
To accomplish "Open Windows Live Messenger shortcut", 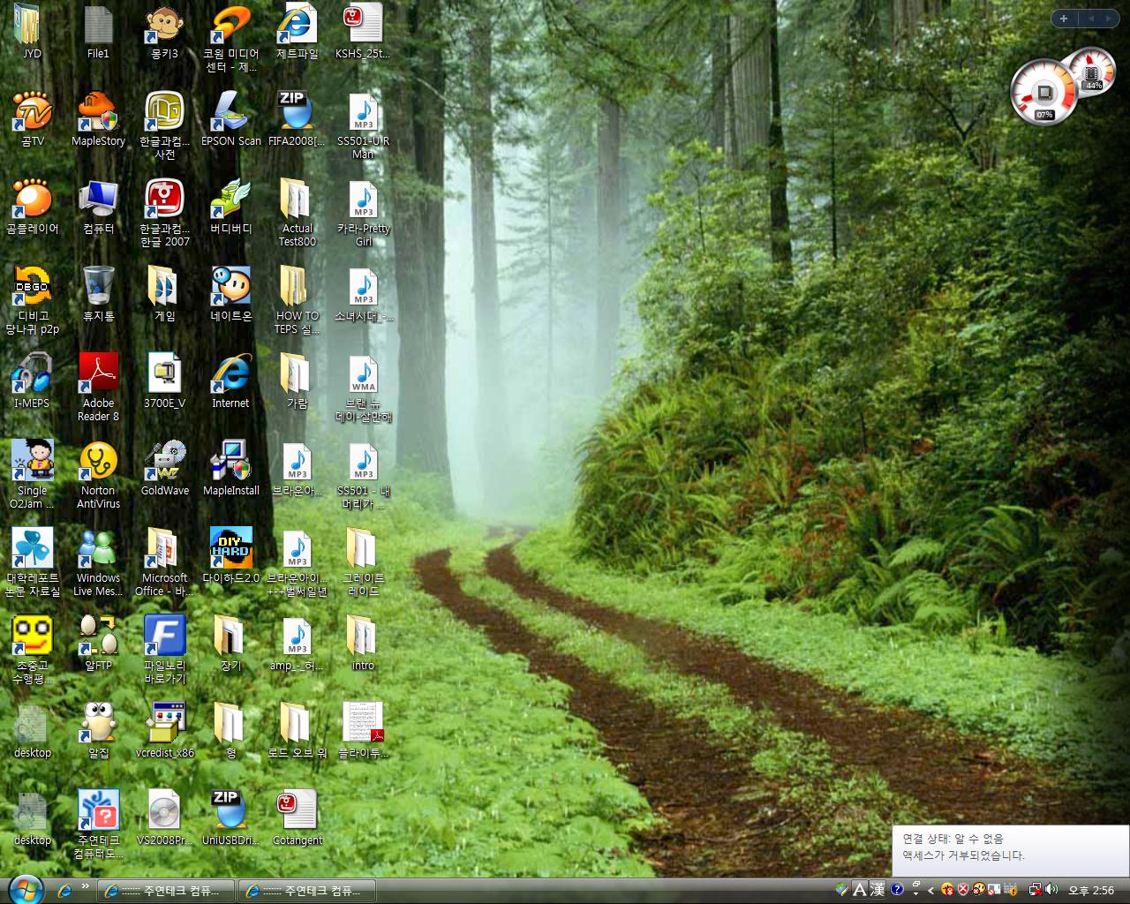I will pos(98,561).
